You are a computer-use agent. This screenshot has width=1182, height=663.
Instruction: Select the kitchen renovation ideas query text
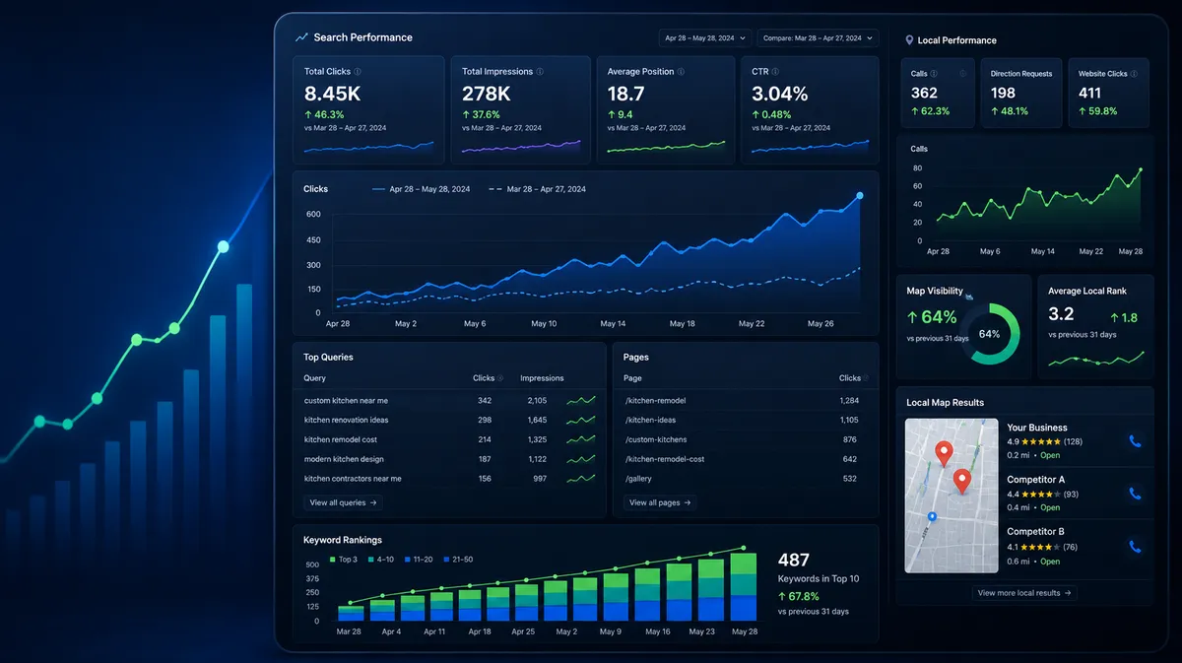(x=346, y=420)
